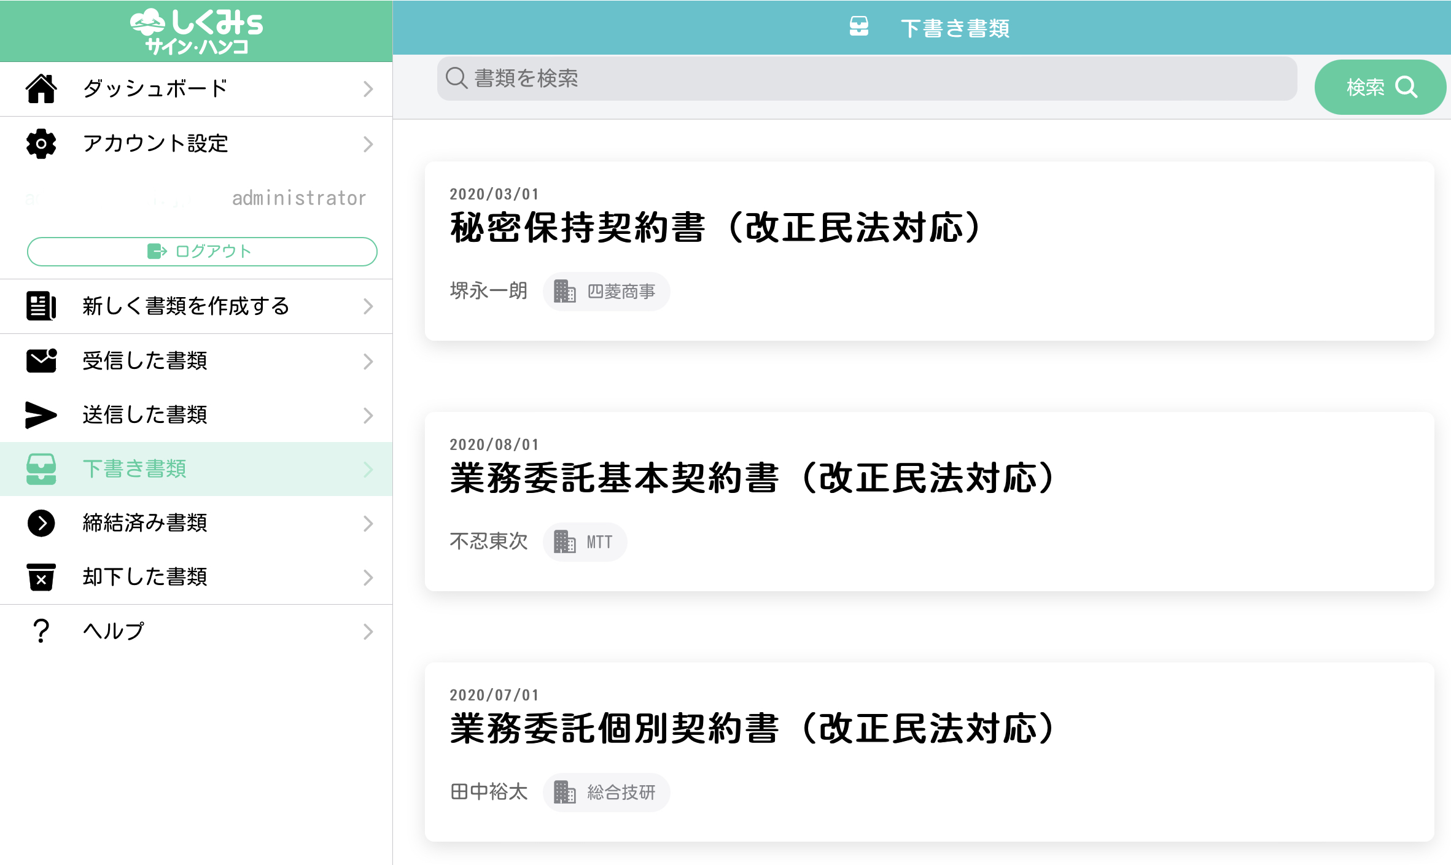
Task: Expand the アカウント設定 chevron arrow
Action: tap(368, 144)
